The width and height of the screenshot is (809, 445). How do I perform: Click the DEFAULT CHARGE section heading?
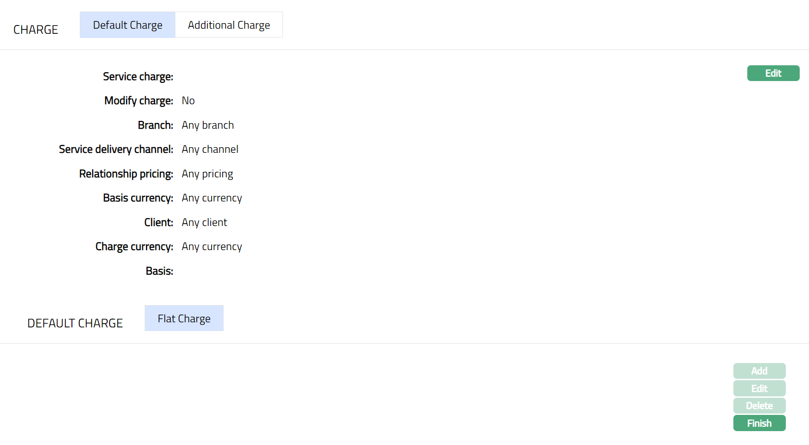coord(75,323)
